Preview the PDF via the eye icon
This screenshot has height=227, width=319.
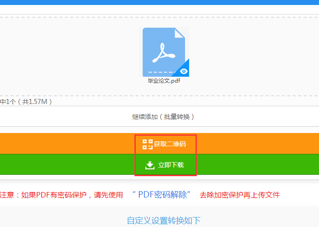[x=184, y=71]
